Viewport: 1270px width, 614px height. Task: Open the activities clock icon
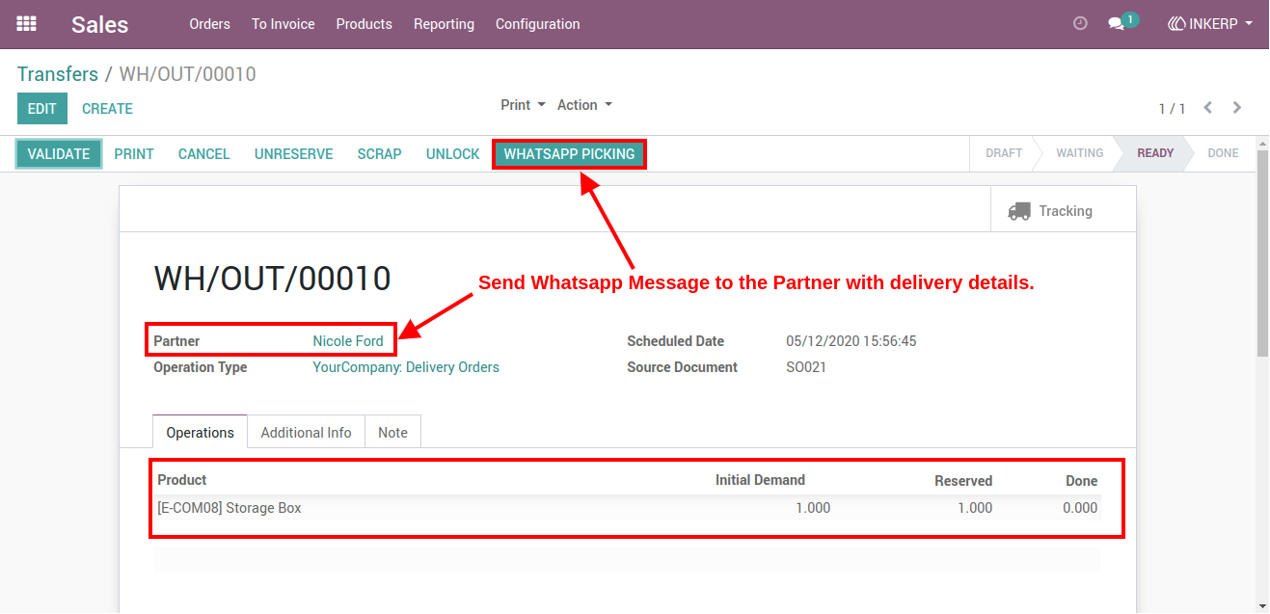point(1080,24)
